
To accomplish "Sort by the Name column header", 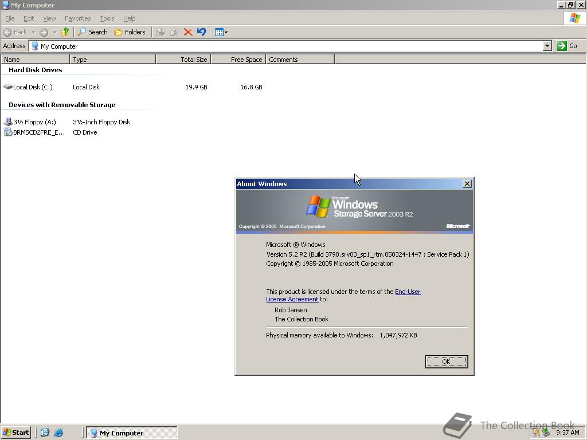I will [x=35, y=60].
